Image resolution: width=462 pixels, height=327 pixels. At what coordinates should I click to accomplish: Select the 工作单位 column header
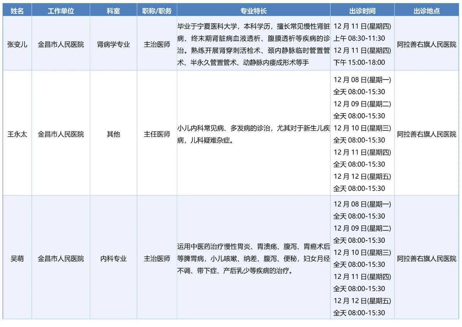[61, 11]
